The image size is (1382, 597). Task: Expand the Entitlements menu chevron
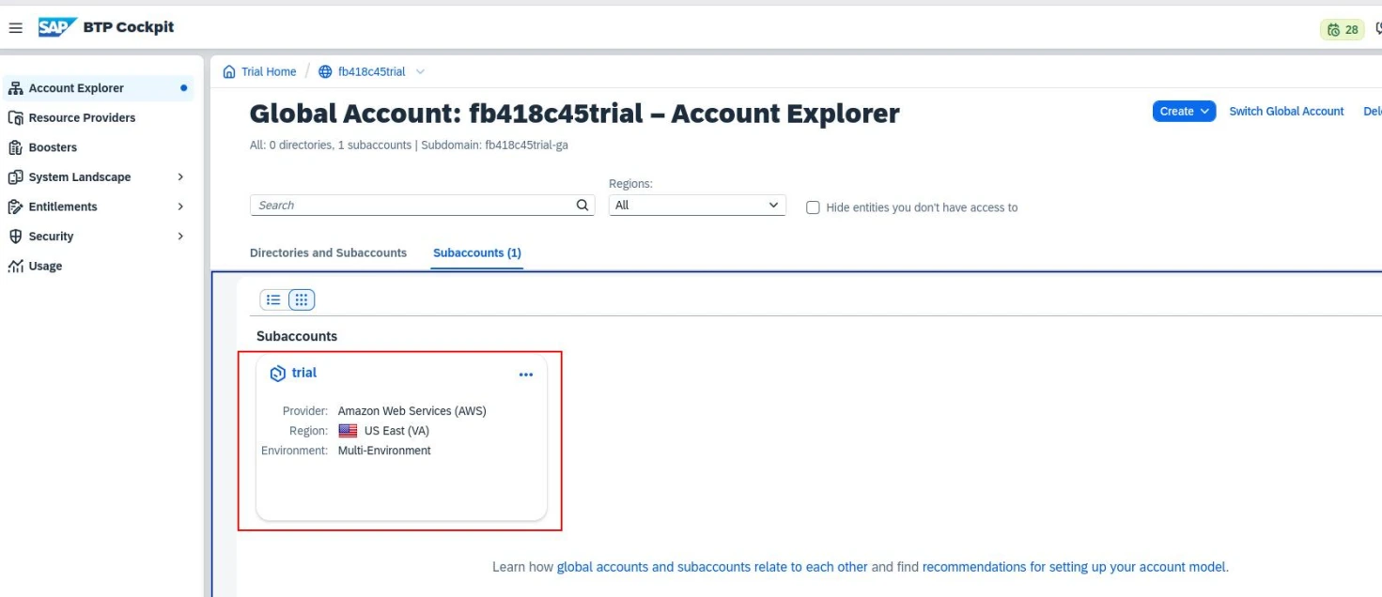click(x=180, y=207)
